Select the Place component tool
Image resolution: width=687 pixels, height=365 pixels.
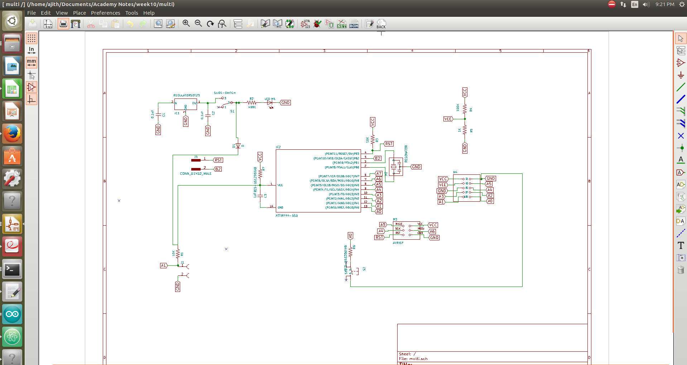pos(681,63)
